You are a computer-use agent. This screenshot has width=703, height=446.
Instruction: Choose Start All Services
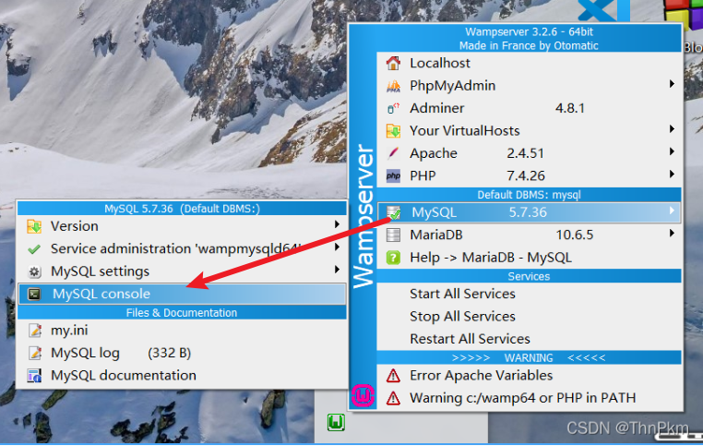pos(529,294)
